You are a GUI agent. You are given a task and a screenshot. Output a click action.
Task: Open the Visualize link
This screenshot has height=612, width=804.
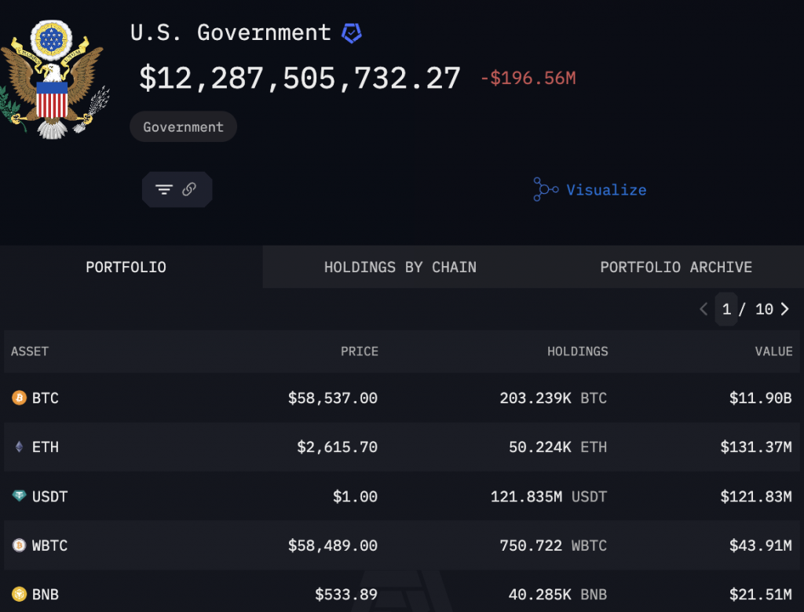(605, 189)
